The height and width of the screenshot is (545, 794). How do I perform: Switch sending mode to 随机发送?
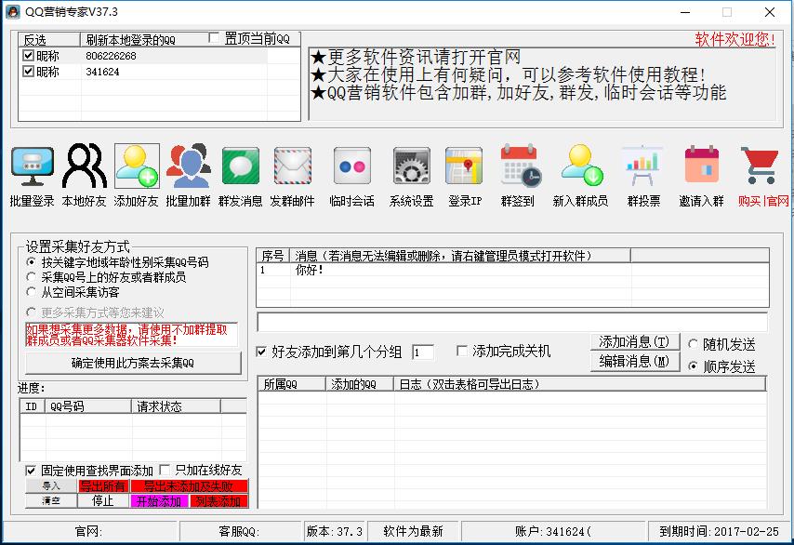[x=693, y=343]
